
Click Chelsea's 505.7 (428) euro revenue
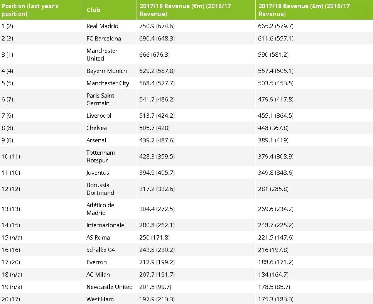(154, 128)
